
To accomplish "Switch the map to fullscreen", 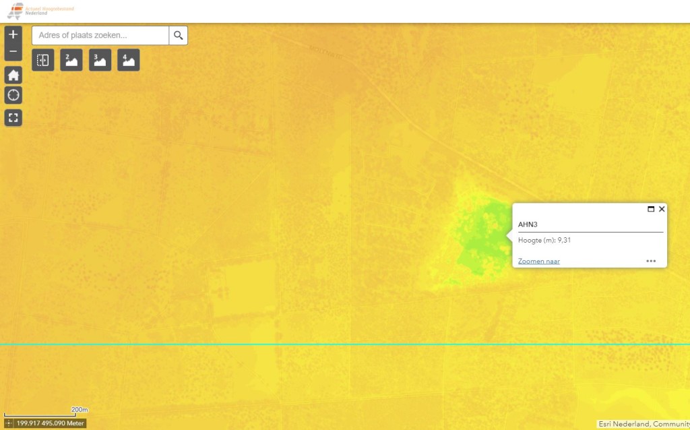I will [13, 117].
